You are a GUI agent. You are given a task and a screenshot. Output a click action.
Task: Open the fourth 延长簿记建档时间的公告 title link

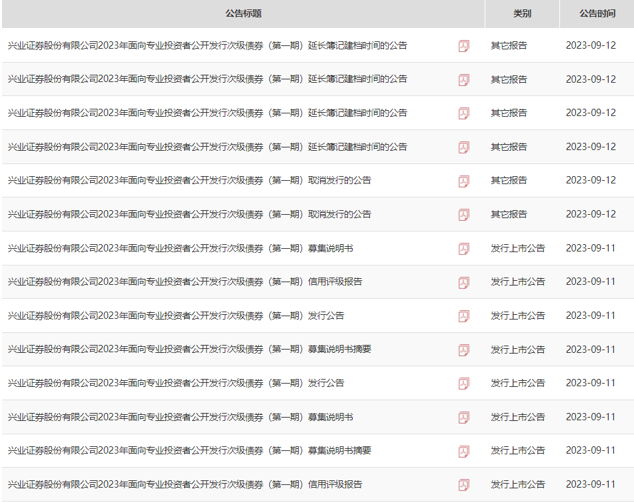pos(207,147)
